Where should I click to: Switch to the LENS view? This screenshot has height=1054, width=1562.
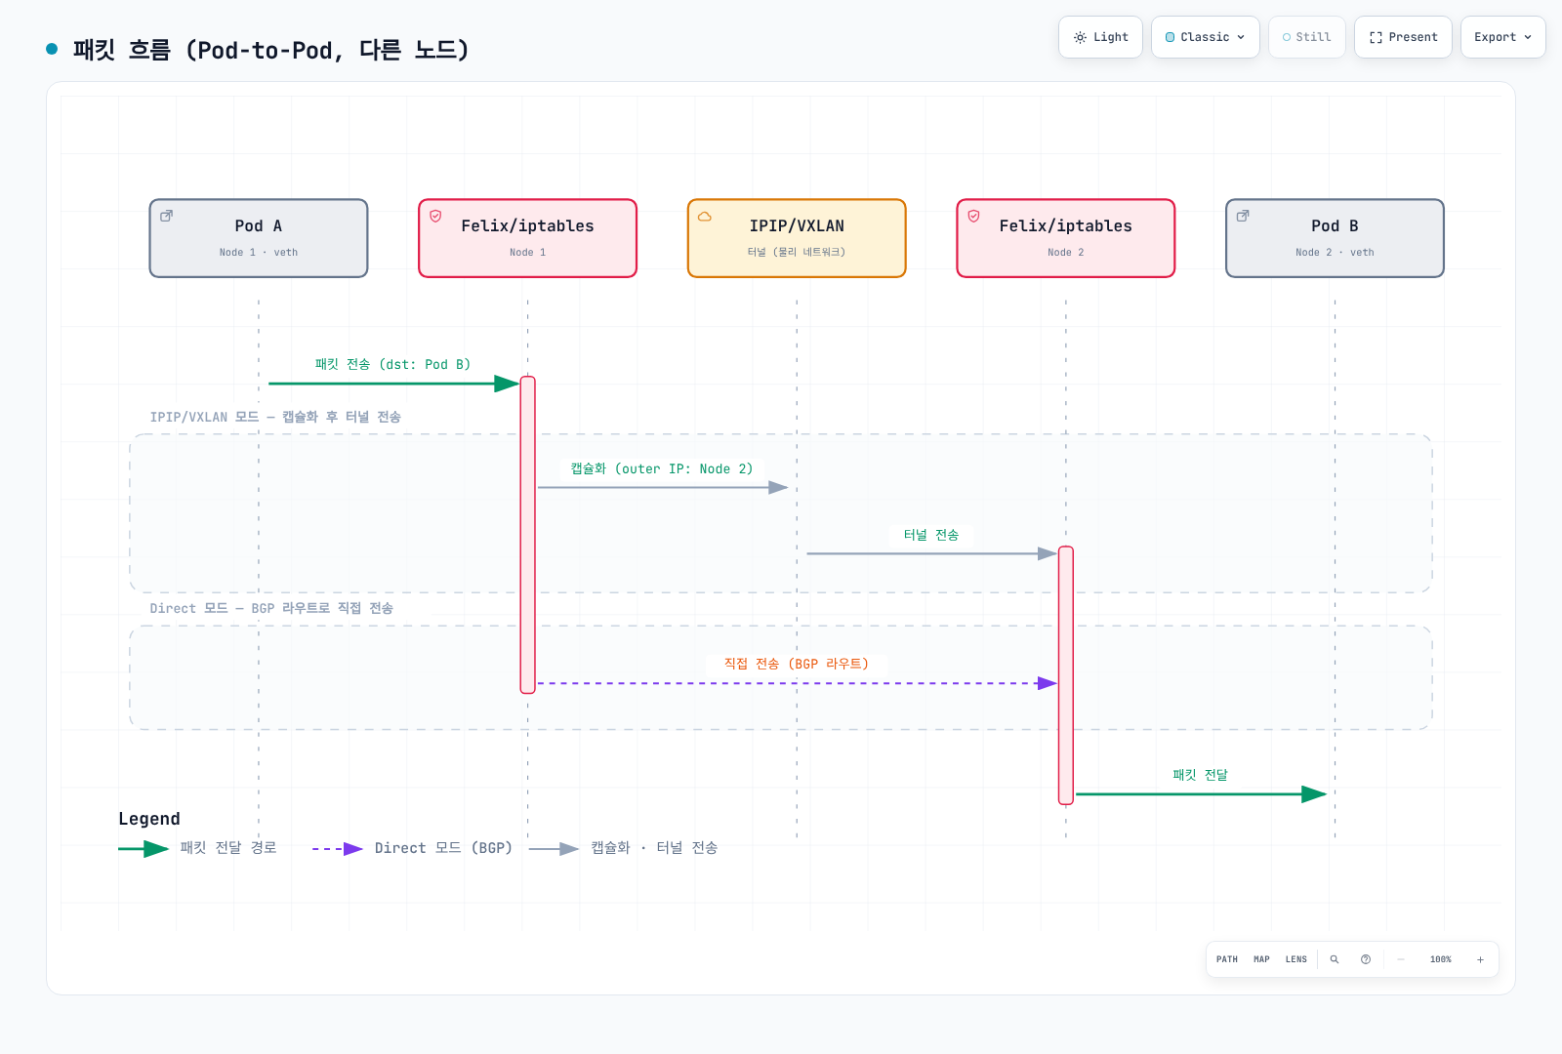tap(1296, 959)
